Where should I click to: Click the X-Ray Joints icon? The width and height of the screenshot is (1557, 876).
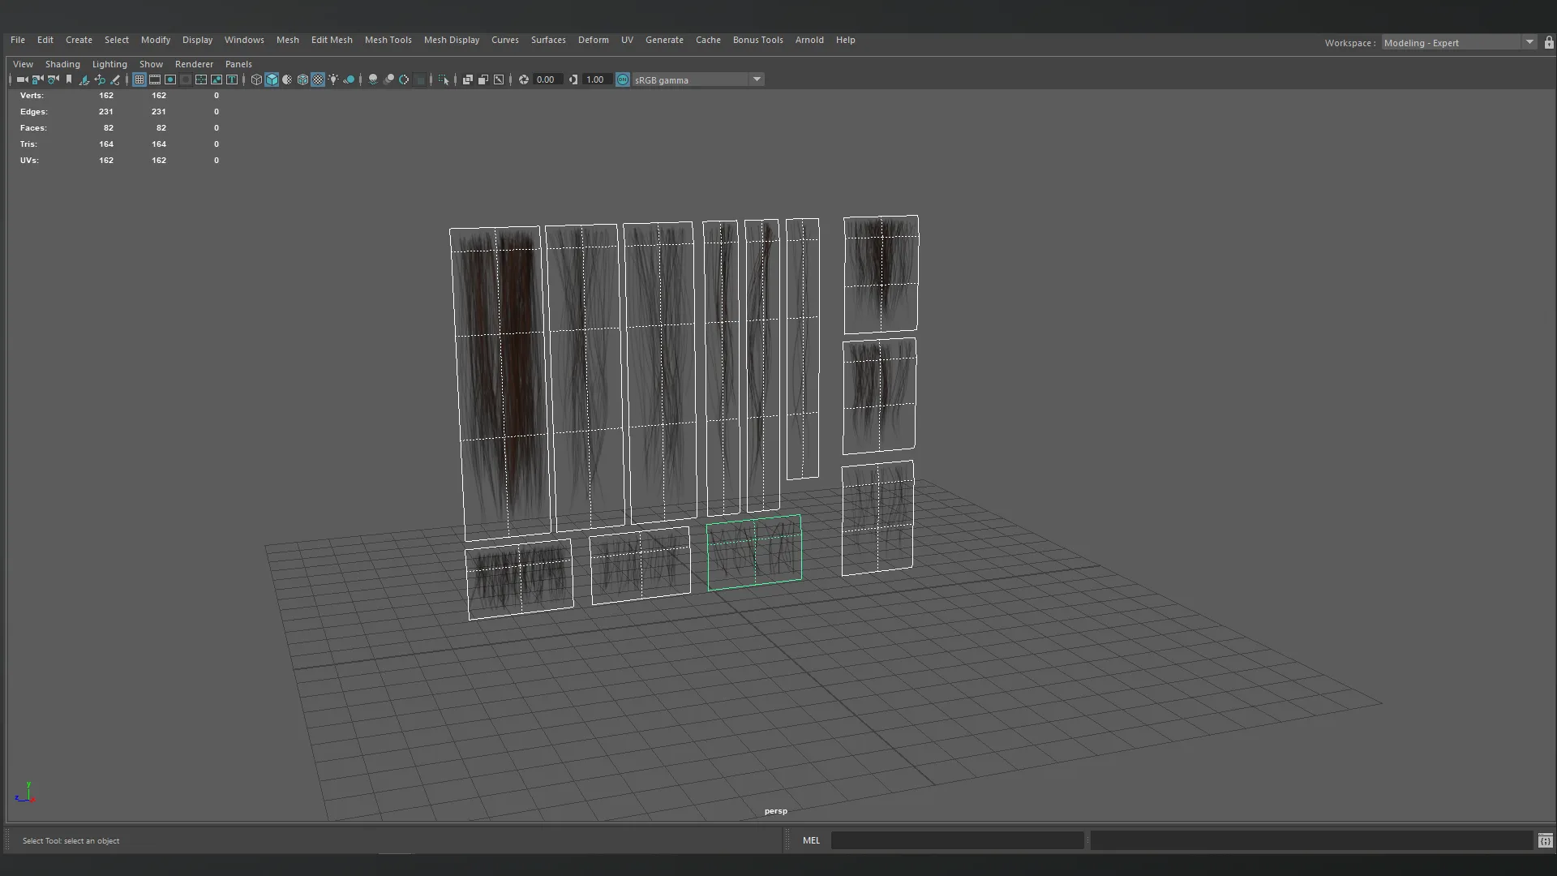[x=499, y=79]
